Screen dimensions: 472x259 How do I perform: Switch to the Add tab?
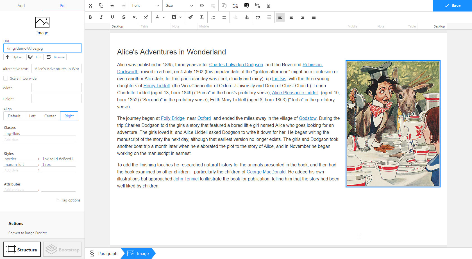(x=21, y=6)
